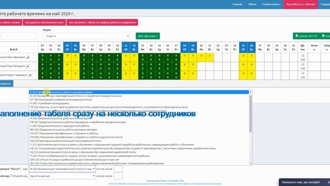Click Как удалить заполненные часы button
Screen dimensions: 330x186
click(x=44, y=22)
